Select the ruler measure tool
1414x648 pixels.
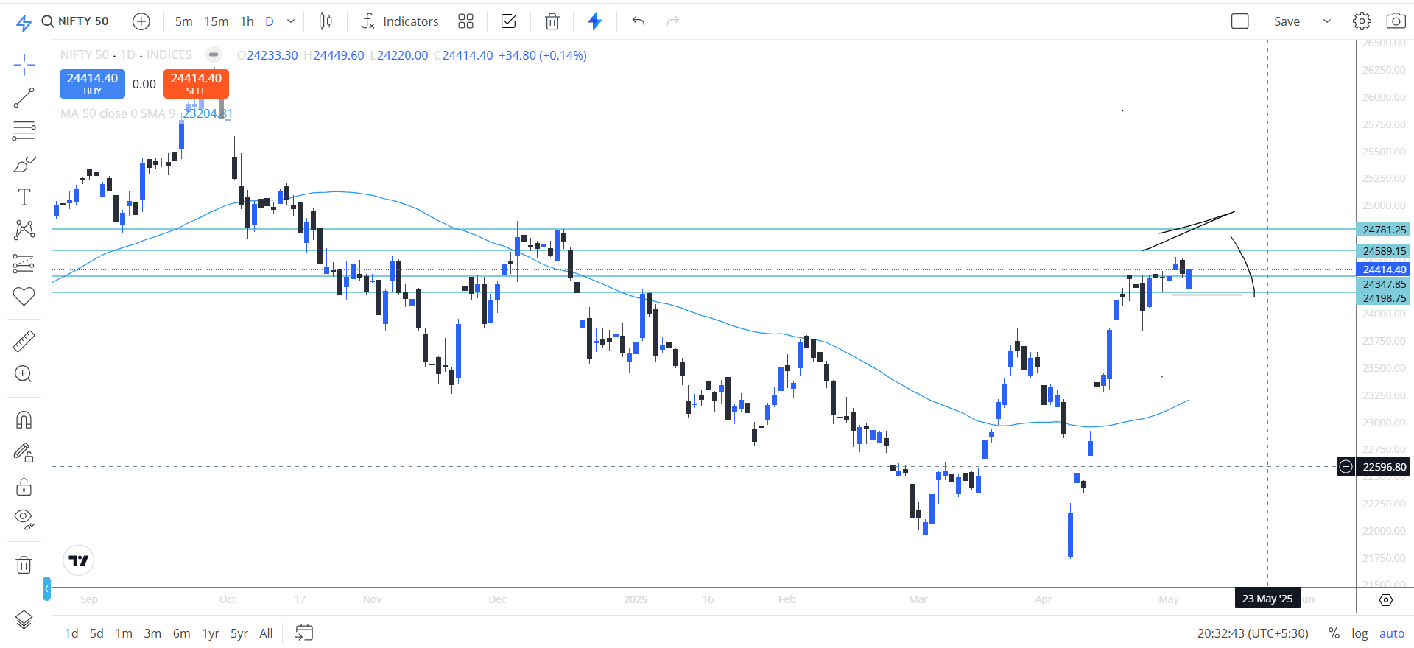pos(24,341)
